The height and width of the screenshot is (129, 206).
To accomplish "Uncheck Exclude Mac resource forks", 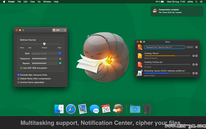I will [x=19, y=75].
